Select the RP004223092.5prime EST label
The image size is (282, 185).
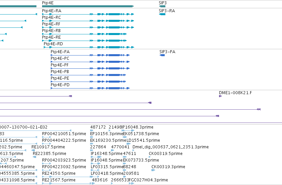(64, 167)
